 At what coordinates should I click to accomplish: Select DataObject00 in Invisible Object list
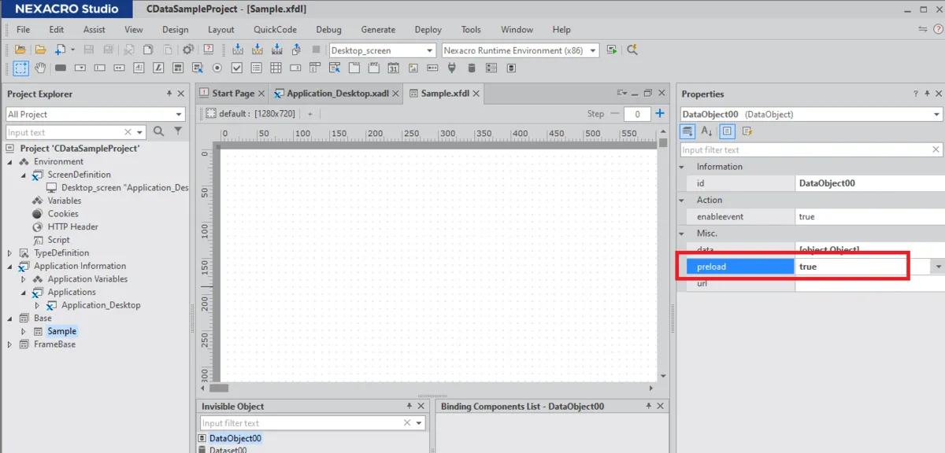(235, 438)
